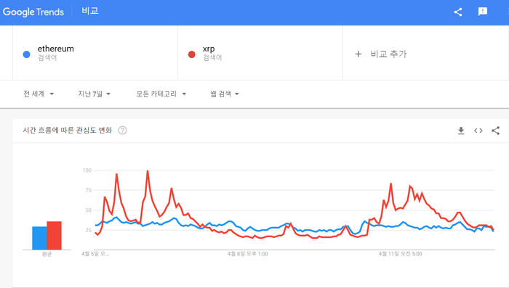Open the Google Trends logo
Image resolution: width=509 pixels, height=288 pixels.
[x=33, y=12]
